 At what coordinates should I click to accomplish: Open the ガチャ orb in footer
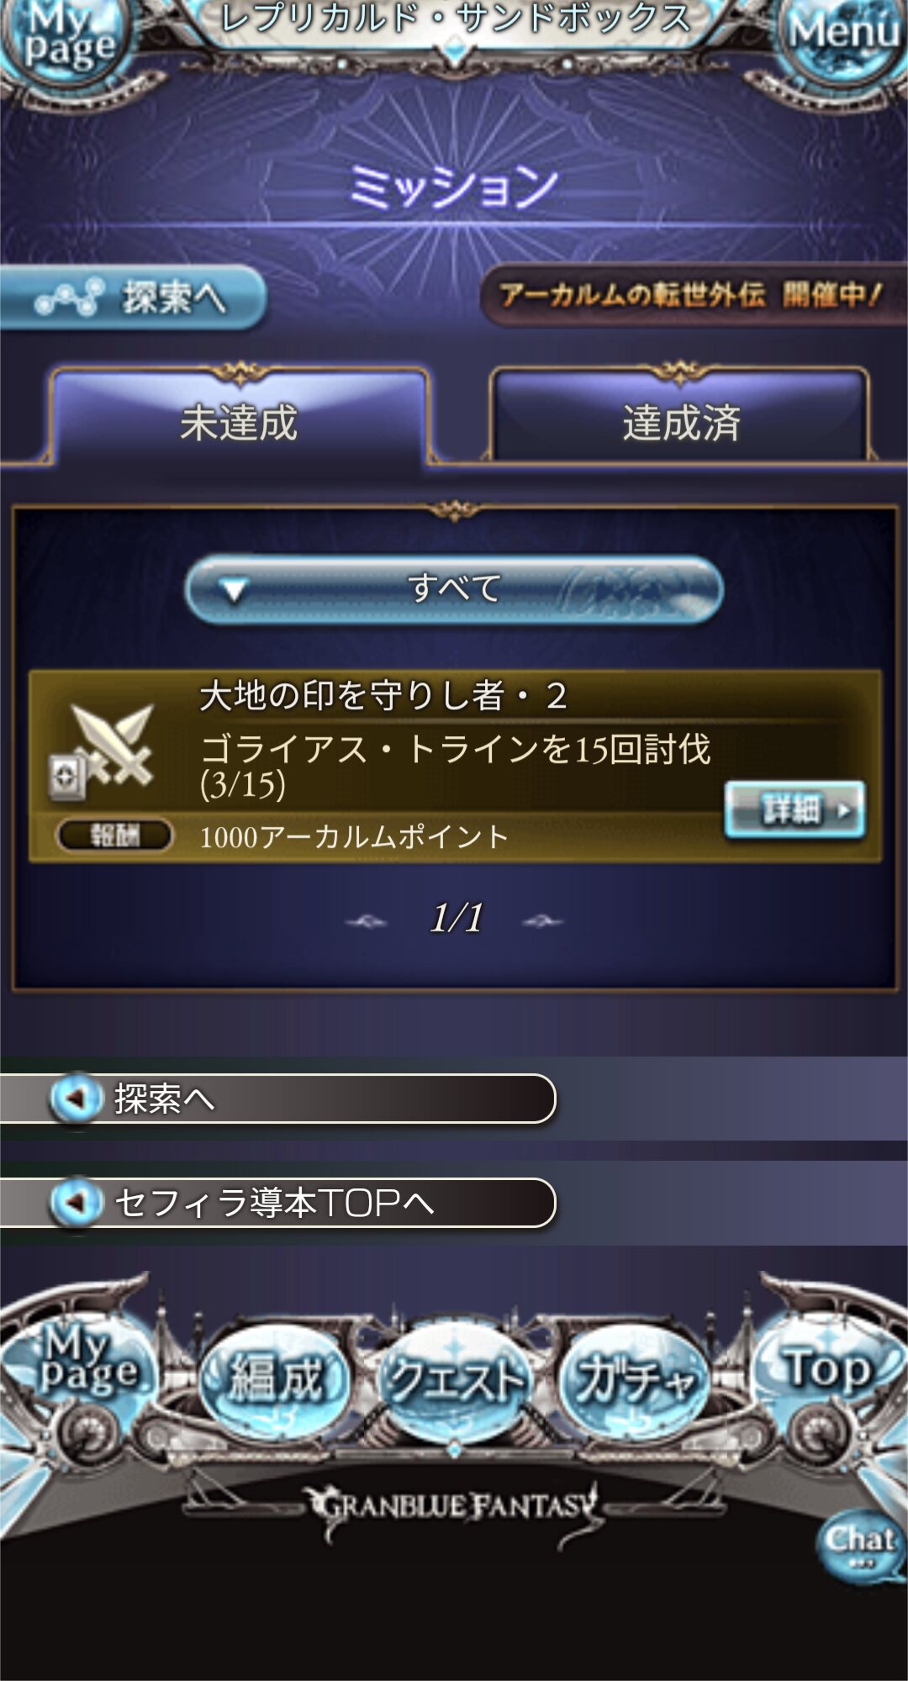click(636, 1380)
